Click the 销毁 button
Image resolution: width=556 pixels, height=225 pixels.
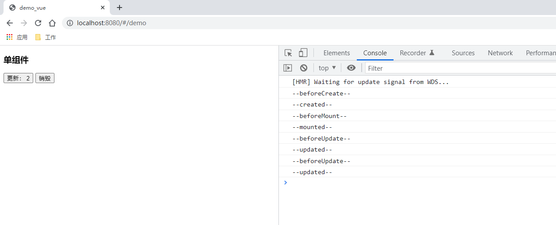coord(45,78)
